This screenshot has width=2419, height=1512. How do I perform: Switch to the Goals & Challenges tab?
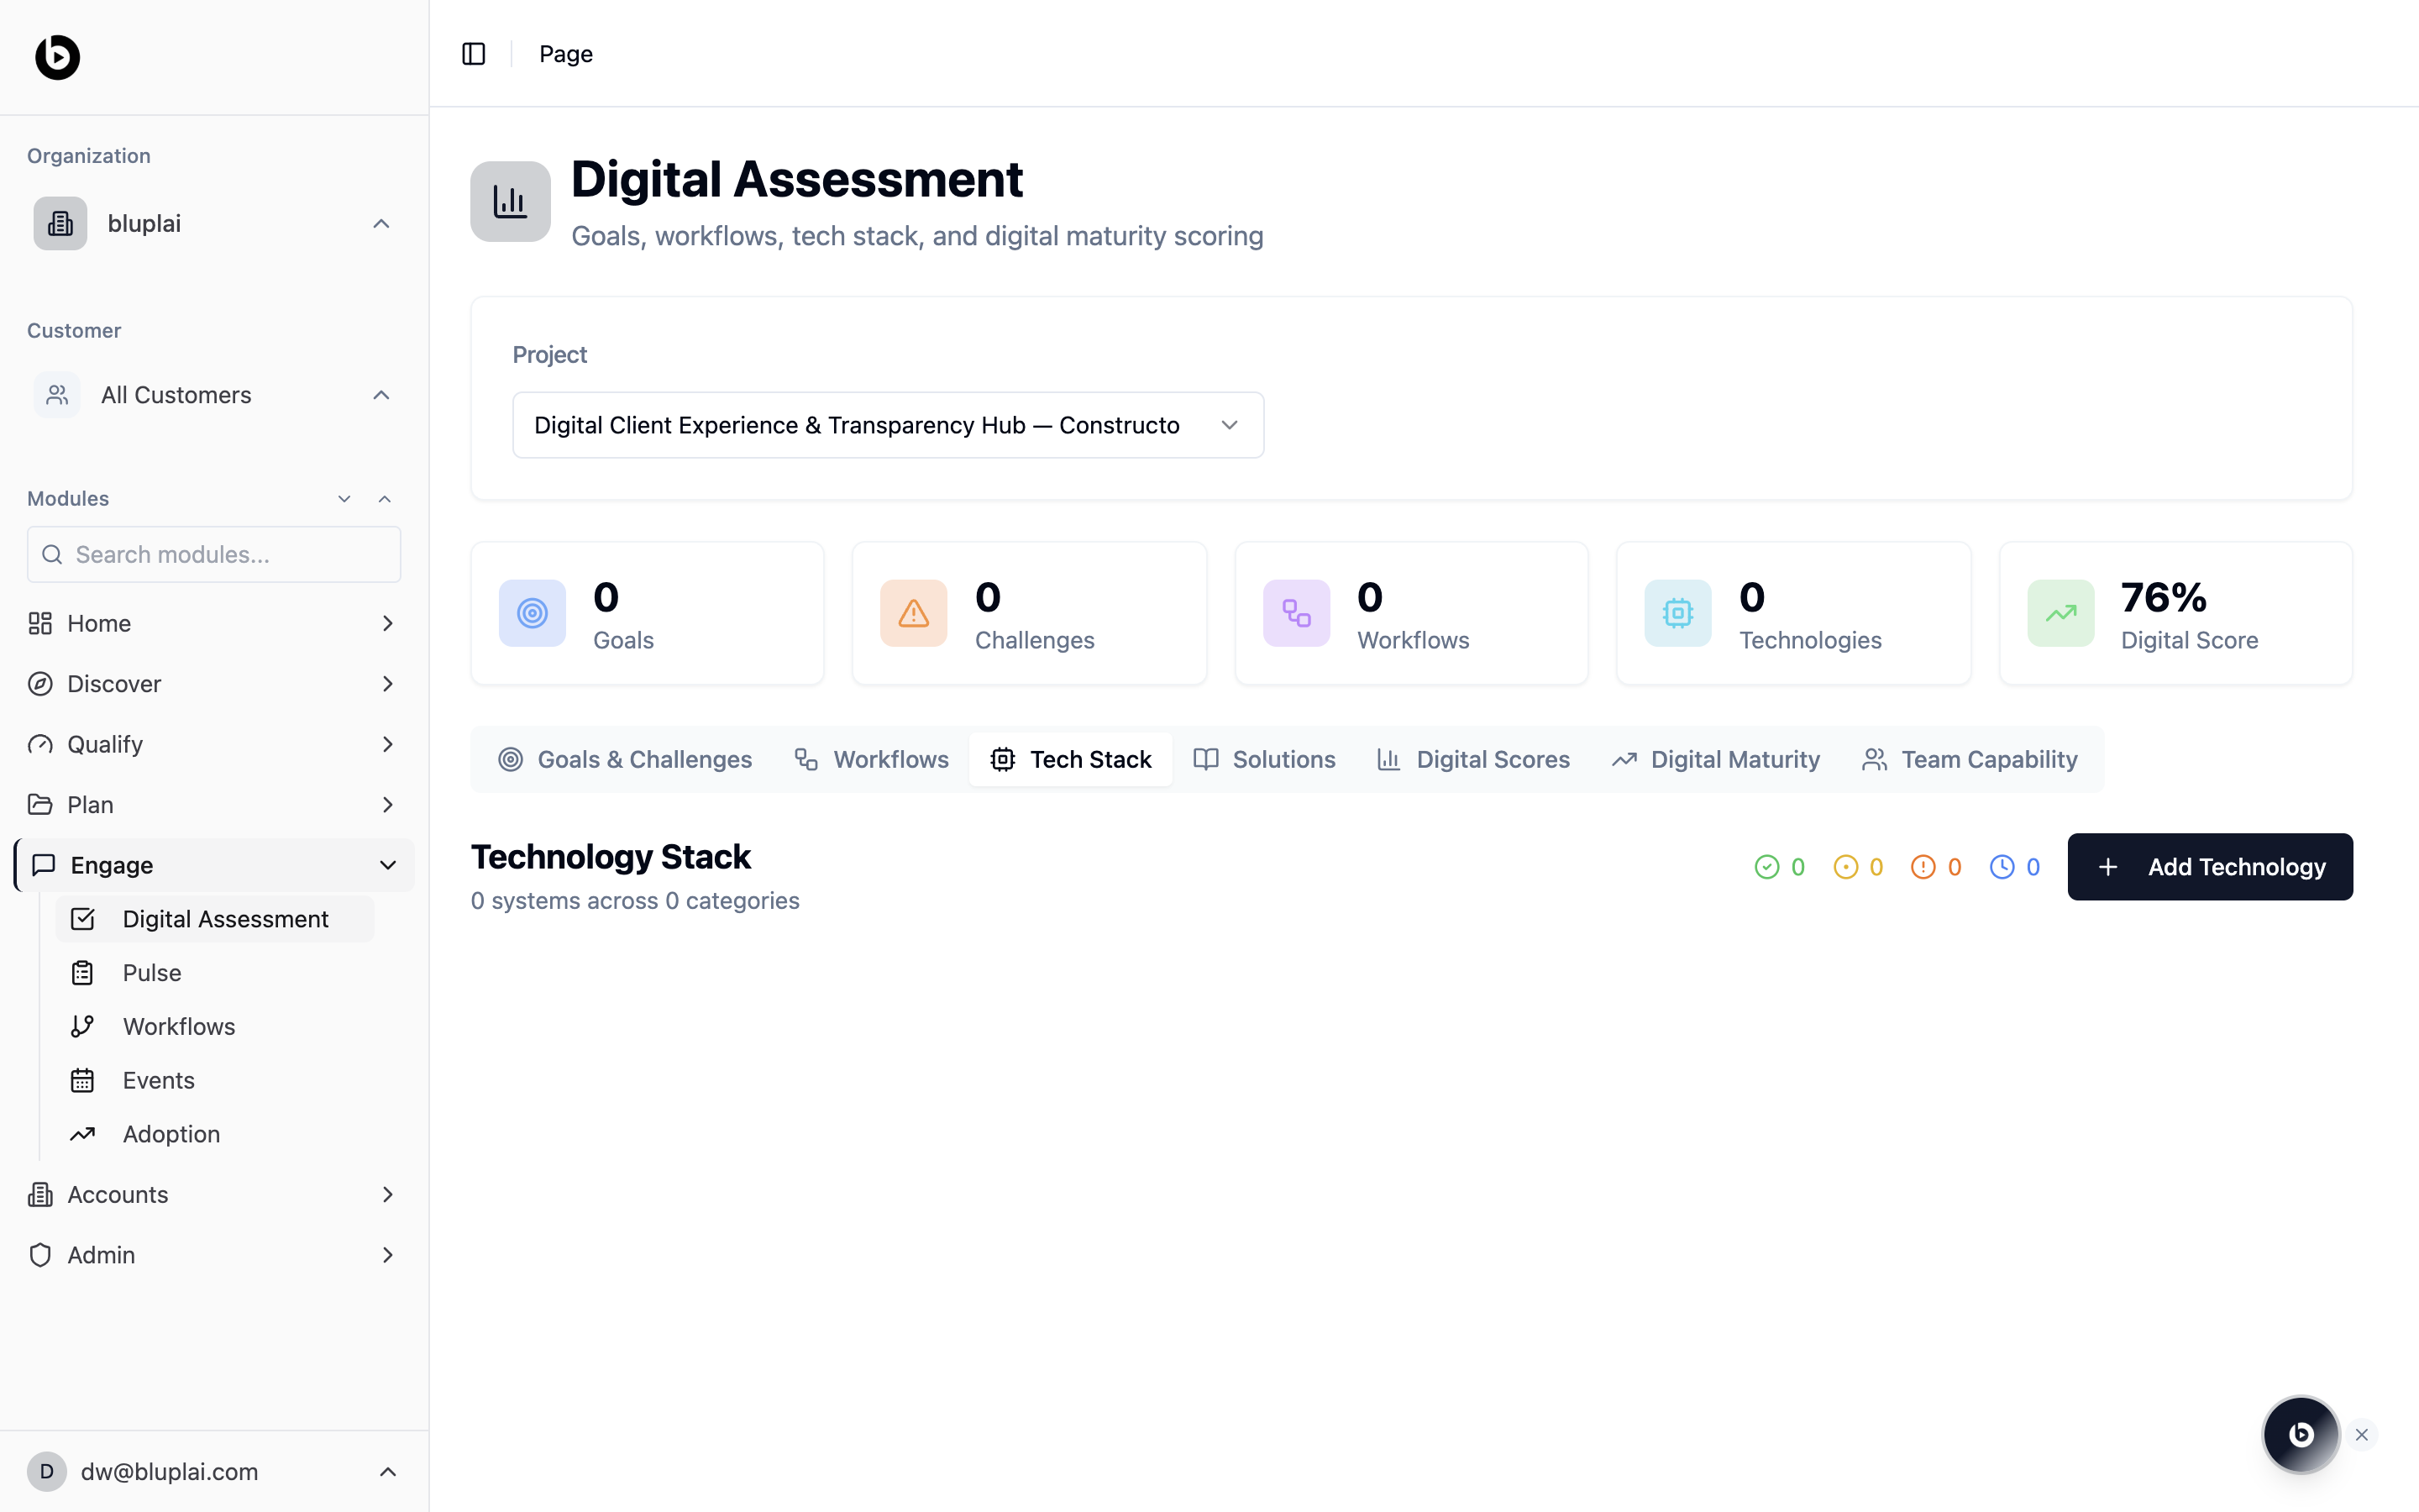click(625, 760)
